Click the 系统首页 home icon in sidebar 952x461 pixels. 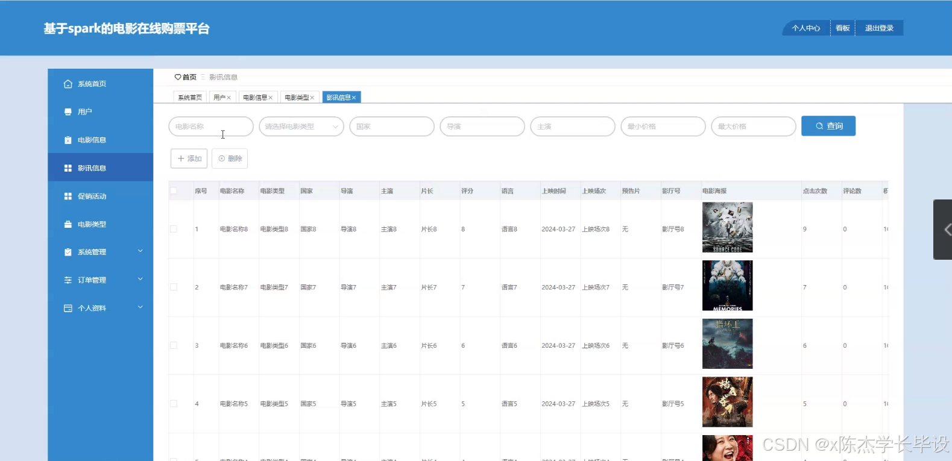tap(68, 84)
